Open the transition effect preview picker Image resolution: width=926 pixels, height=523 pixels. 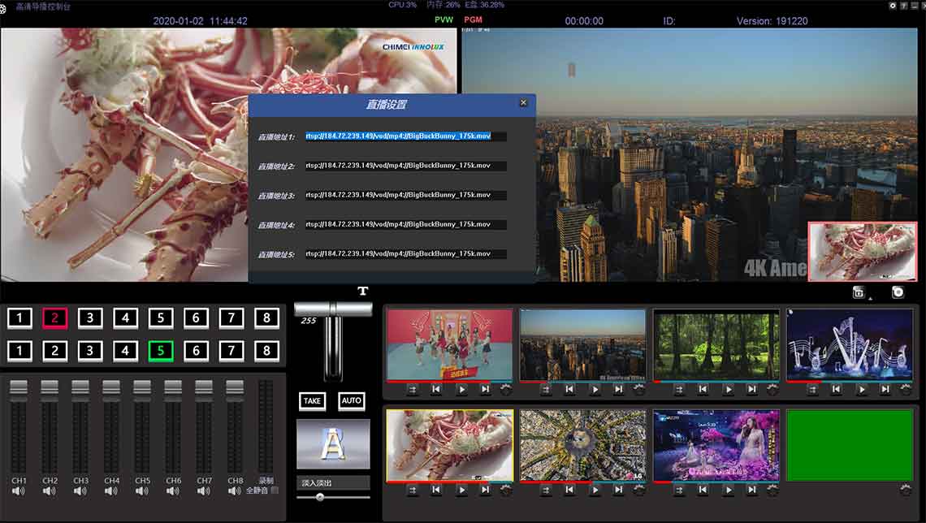pyautogui.click(x=333, y=444)
